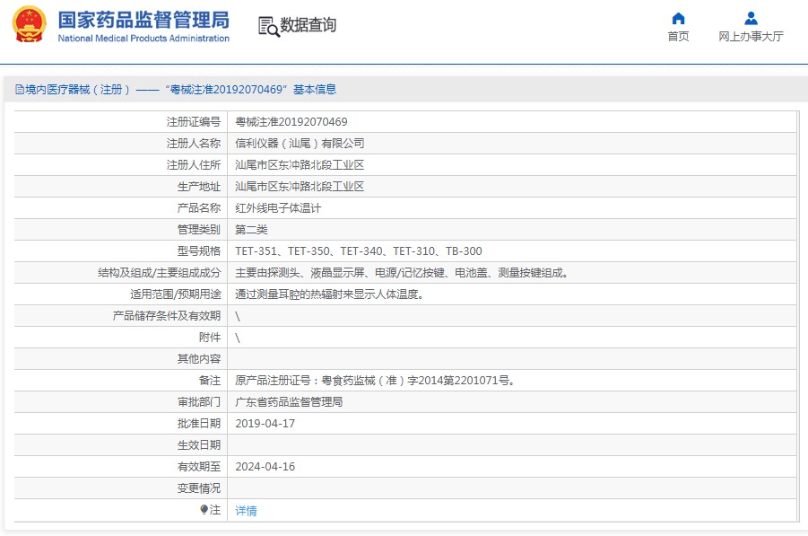Select the 注册人住所 address value
808x536 pixels.
[300, 165]
